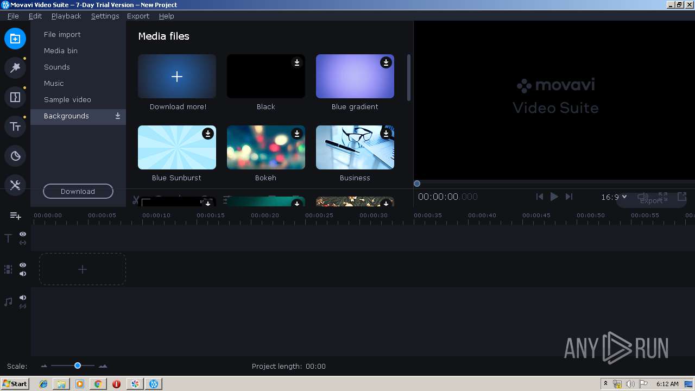The image size is (695, 391).
Task: Select Sounds in sidebar
Action: (x=78, y=67)
